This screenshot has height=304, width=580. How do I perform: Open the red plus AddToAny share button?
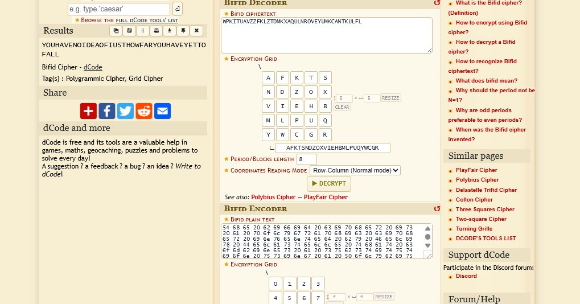(88, 111)
